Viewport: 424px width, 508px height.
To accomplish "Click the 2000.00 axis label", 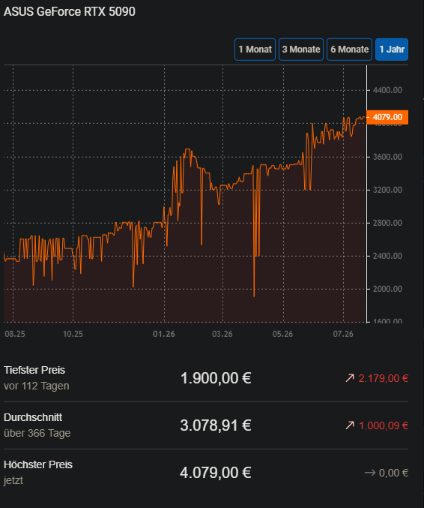I will (387, 289).
